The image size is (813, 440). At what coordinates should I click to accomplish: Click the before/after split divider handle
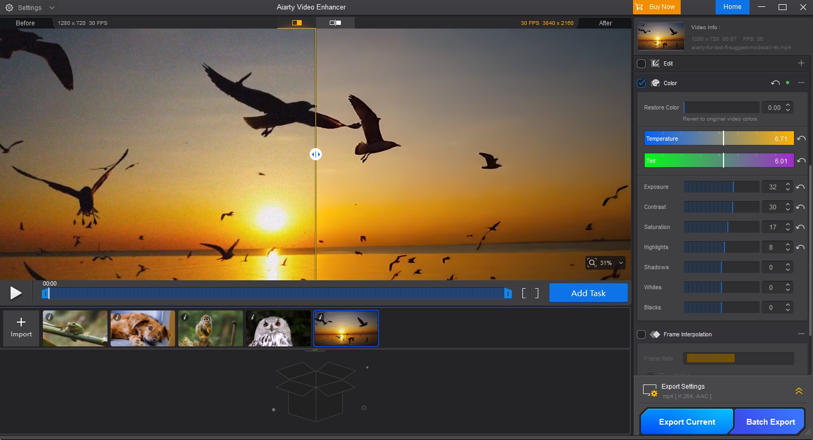[x=315, y=154]
